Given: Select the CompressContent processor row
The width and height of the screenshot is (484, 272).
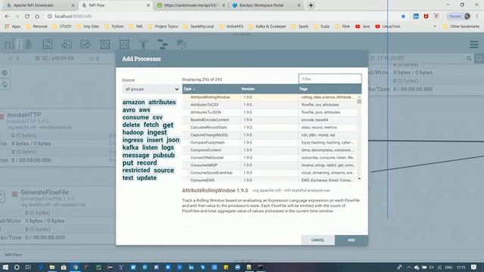Looking at the screenshot, I should pos(270,150).
